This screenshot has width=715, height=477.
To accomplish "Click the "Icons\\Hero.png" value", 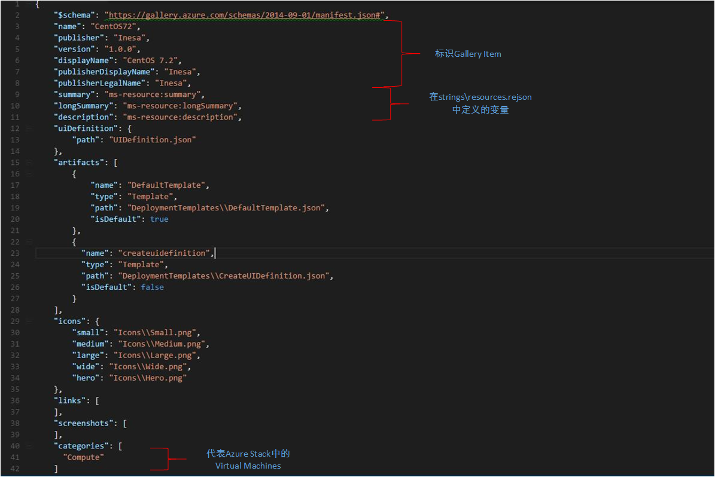I will pyautogui.click(x=148, y=378).
